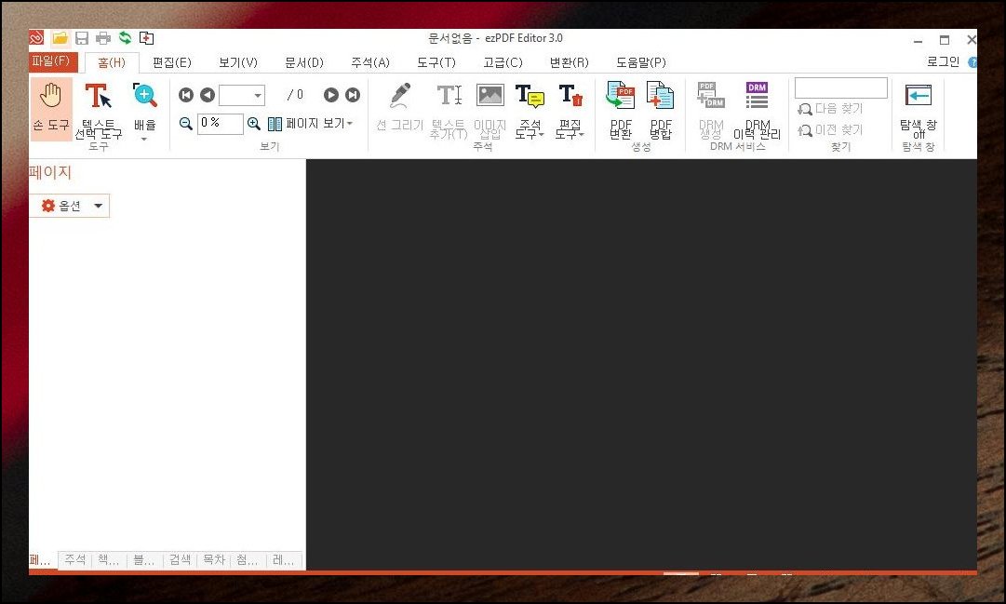The width and height of the screenshot is (1006, 604).
Task: Select the Table of Contents (목차) bottom tab
Action: tap(214, 560)
